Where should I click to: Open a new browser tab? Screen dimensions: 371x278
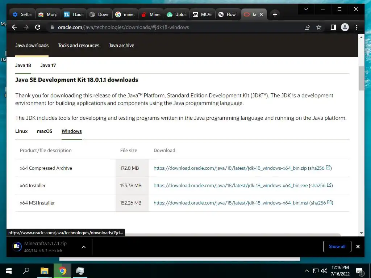pyautogui.click(x=275, y=14)
